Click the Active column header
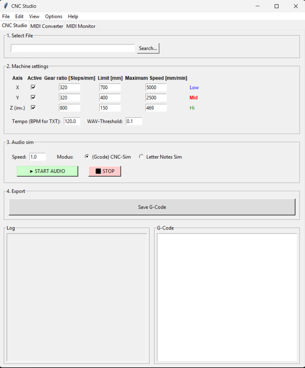Screen dimensions: 305x368 click(35, 78)
